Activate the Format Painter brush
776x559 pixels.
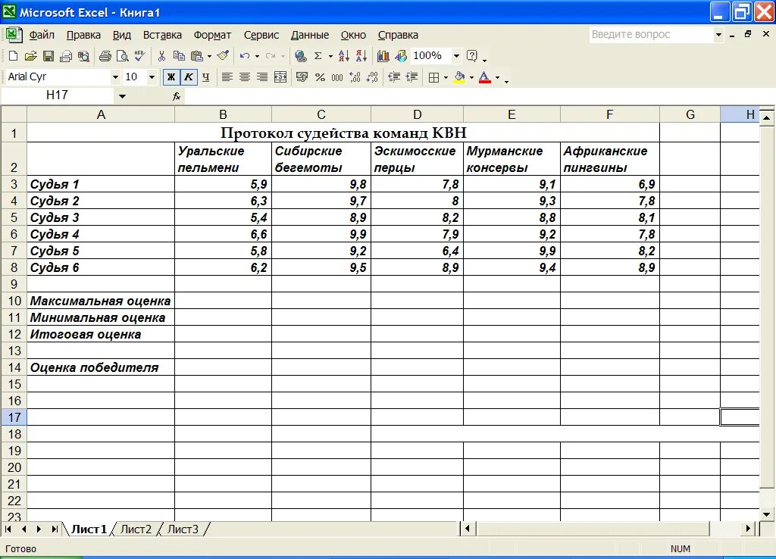pos(224,56)
